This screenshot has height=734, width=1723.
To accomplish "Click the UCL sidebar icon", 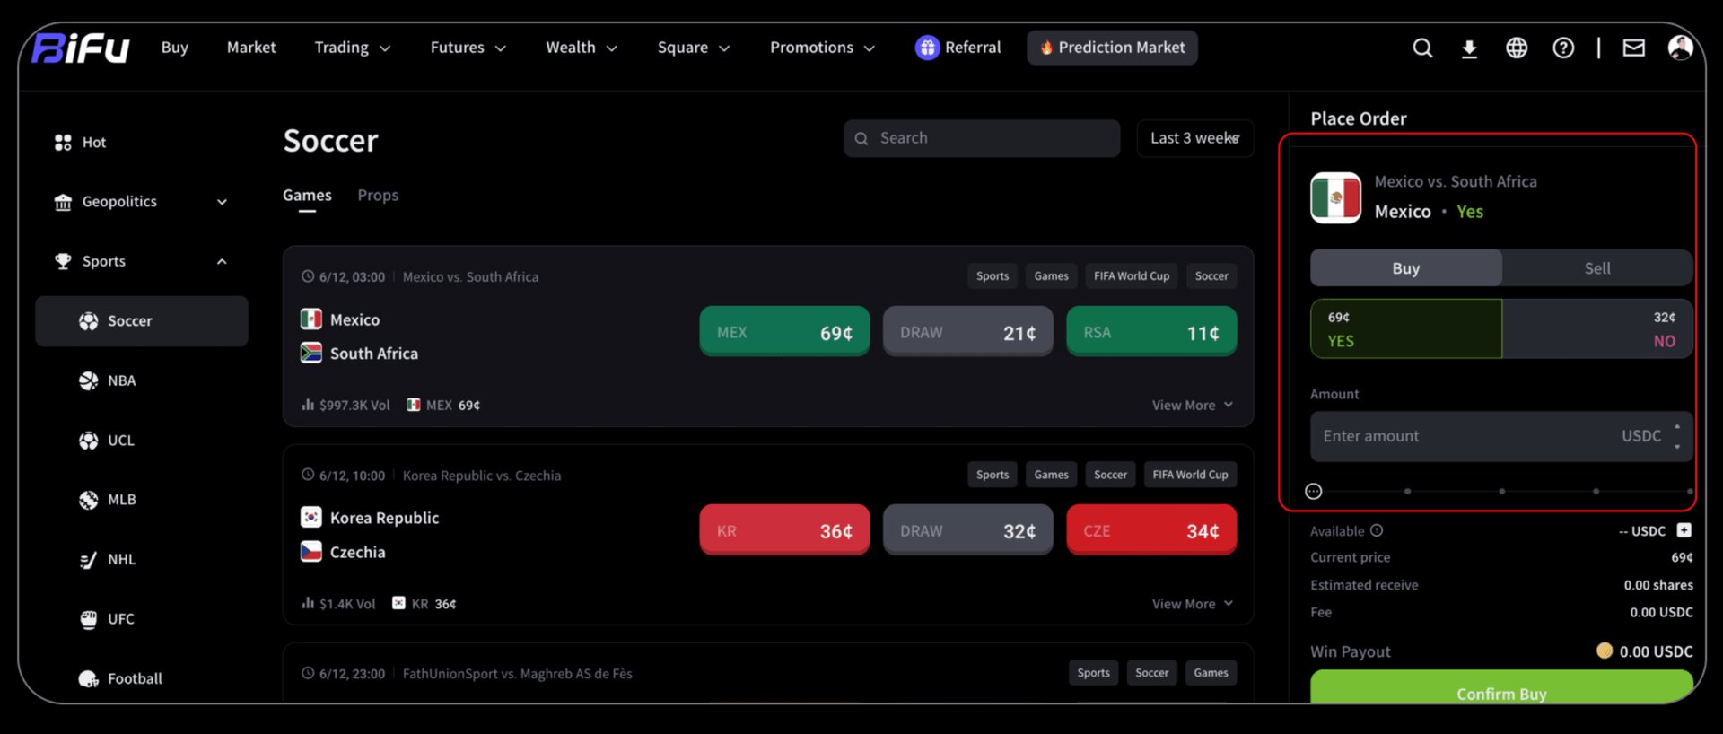I will tap(88, 441).
